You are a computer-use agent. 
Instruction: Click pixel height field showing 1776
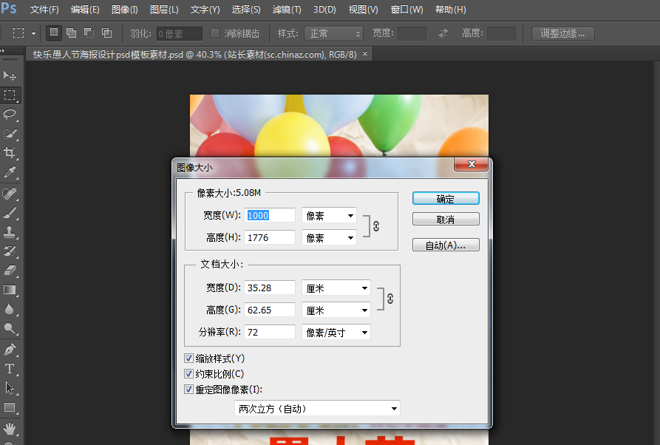tap(269, 237)
